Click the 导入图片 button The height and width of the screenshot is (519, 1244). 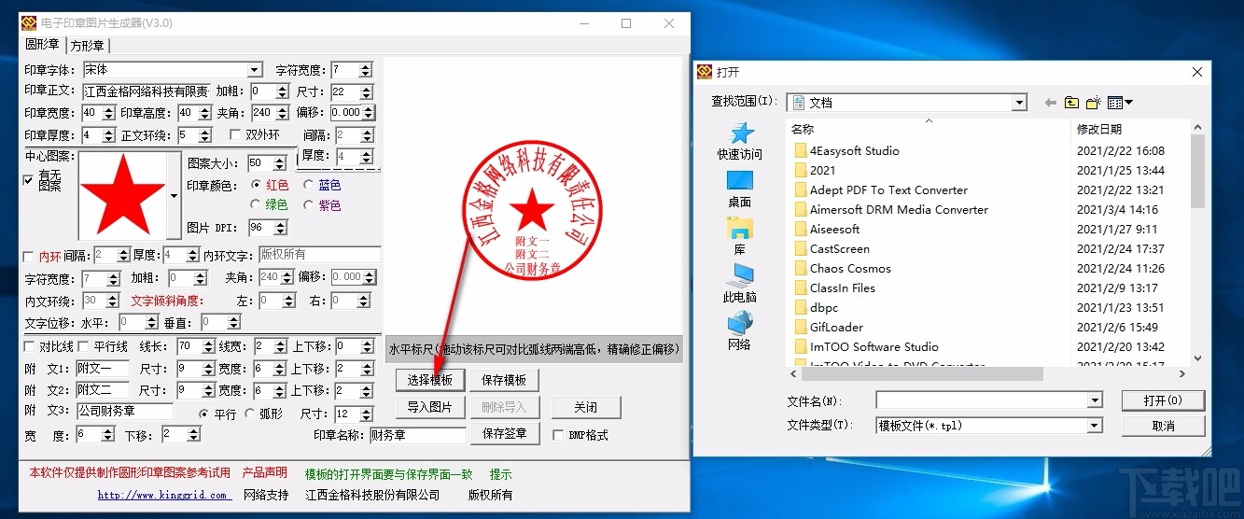[430, 407]
